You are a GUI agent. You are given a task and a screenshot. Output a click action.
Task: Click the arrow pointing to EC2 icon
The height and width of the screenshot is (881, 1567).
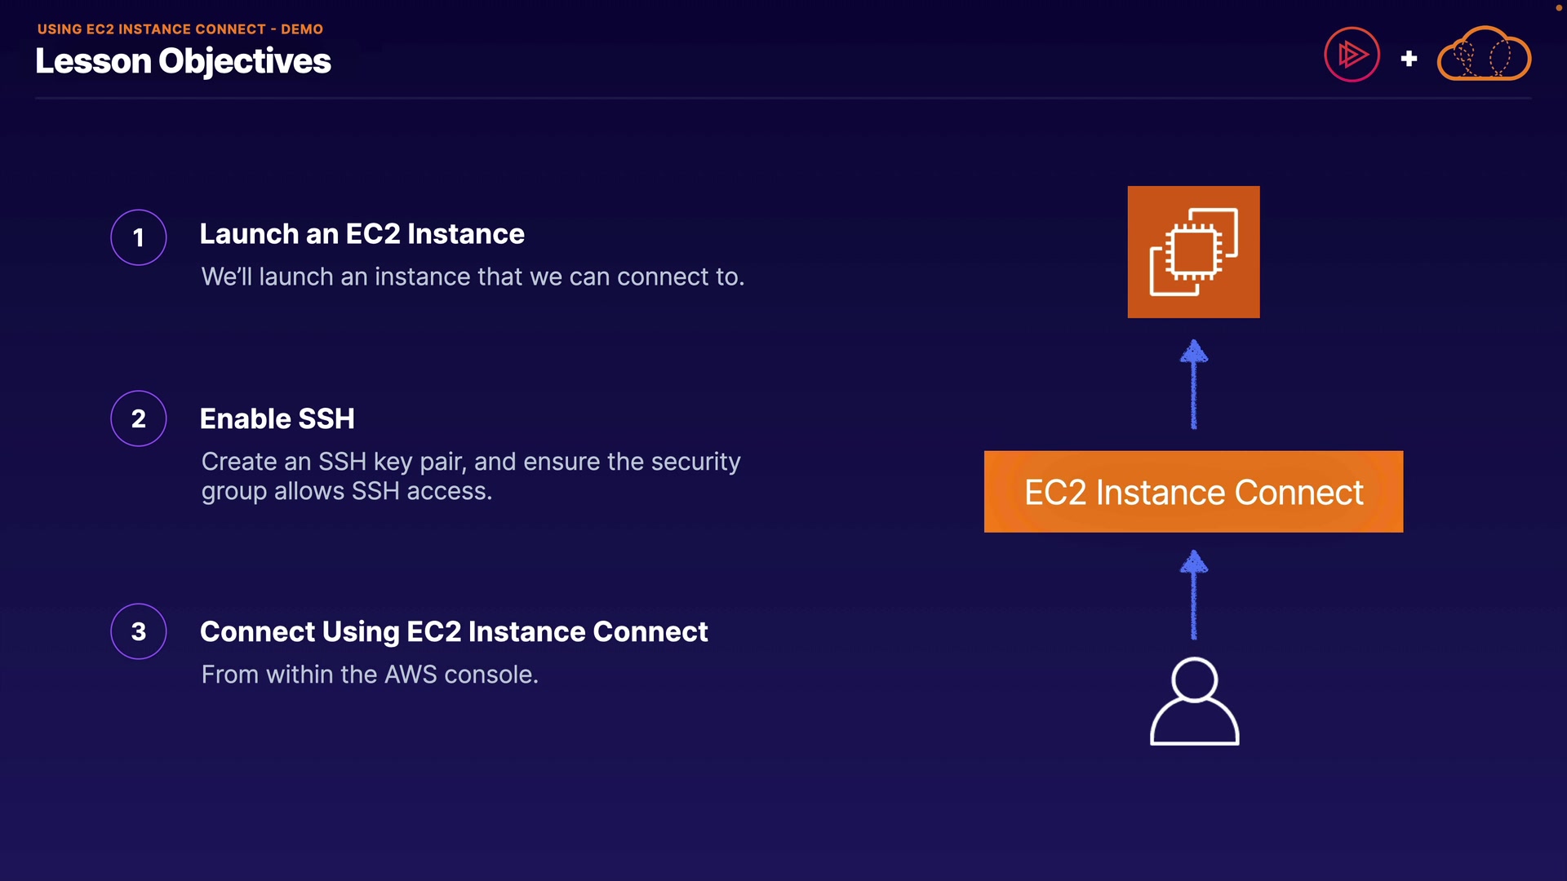pyautogui.click(x=1194, y=384)
